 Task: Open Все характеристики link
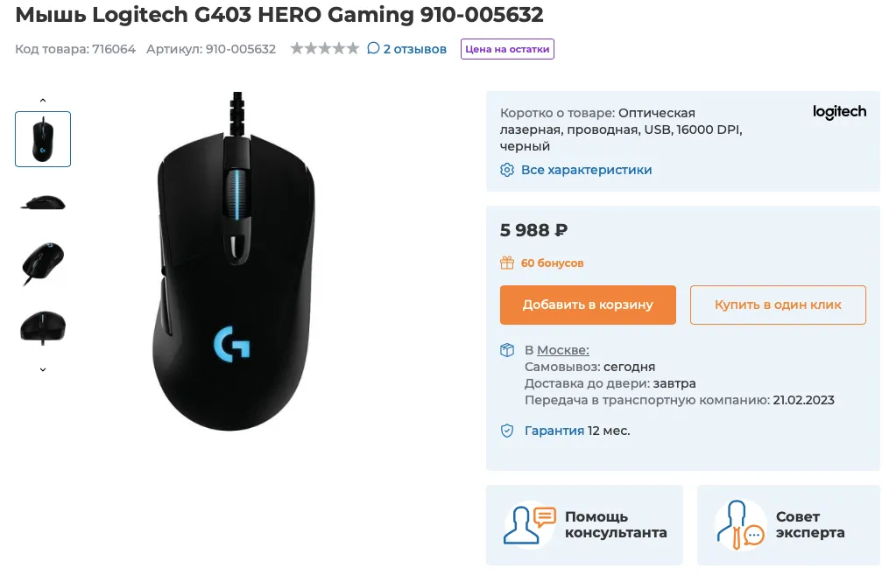pos(586,170)
